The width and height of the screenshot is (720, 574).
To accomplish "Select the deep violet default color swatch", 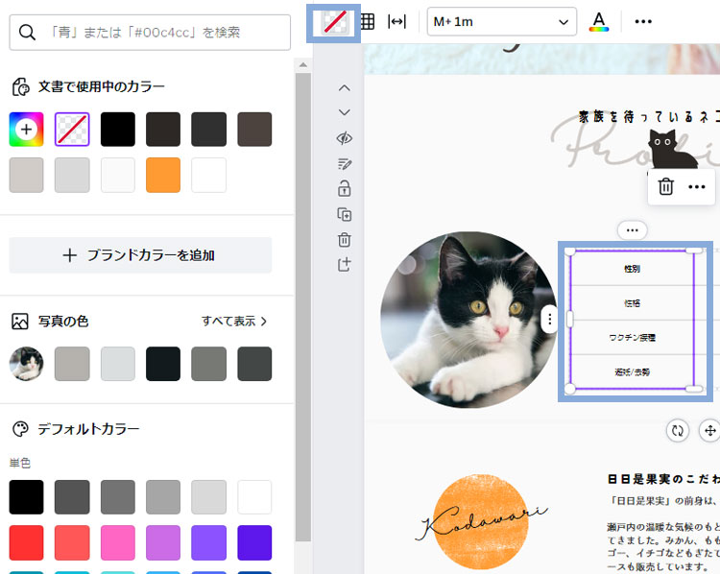I will 254,542.
